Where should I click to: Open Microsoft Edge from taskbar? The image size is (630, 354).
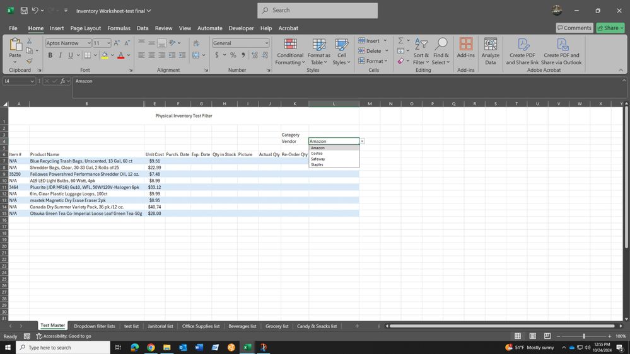pos(134,347)
